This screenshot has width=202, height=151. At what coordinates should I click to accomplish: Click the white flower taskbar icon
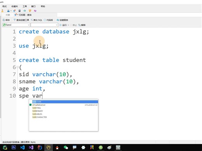click(83, 148)
